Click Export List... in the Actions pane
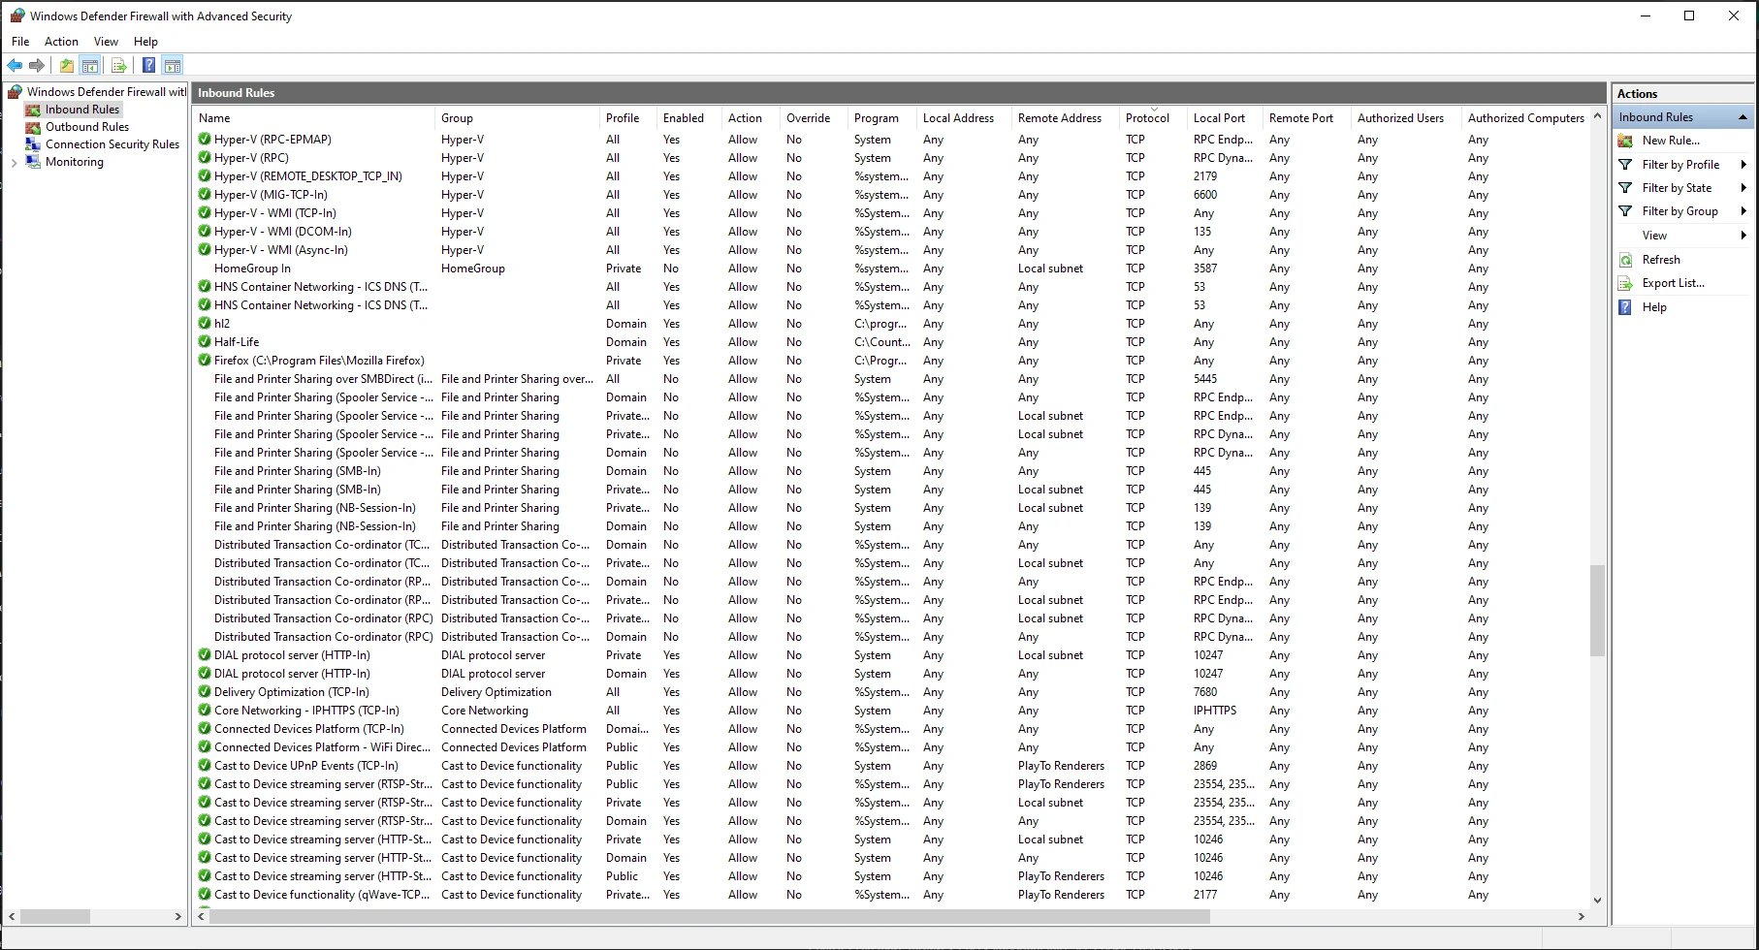 point(1673,283)
